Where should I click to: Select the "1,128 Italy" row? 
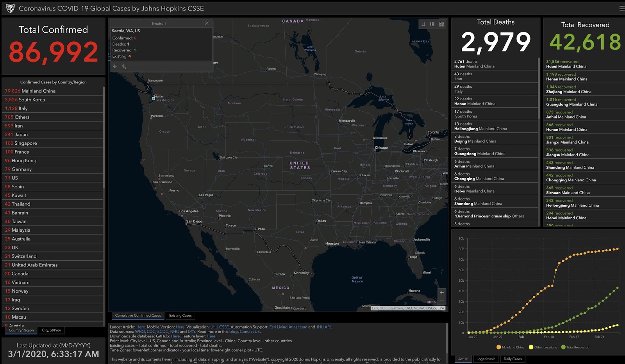(52, 108)
